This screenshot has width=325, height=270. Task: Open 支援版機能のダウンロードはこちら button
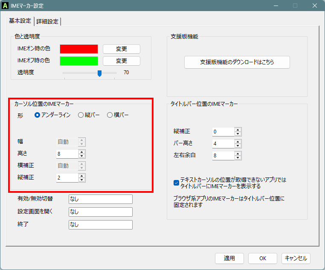pyautogui.click(x=237, y=62)
